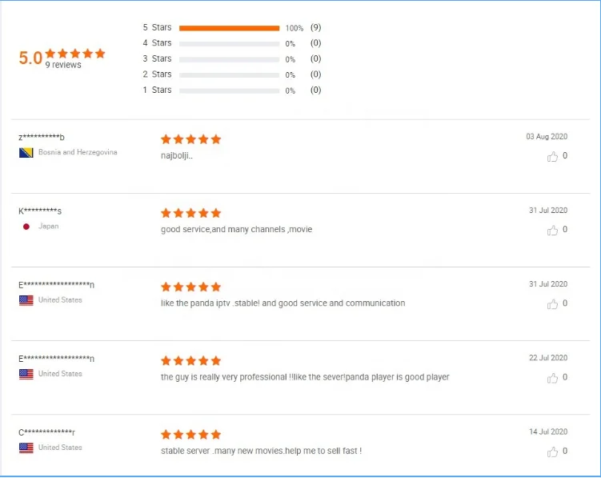This screenshot has width=601, height=478.
Task: Click reviewer name C************r
Action: 47,433
